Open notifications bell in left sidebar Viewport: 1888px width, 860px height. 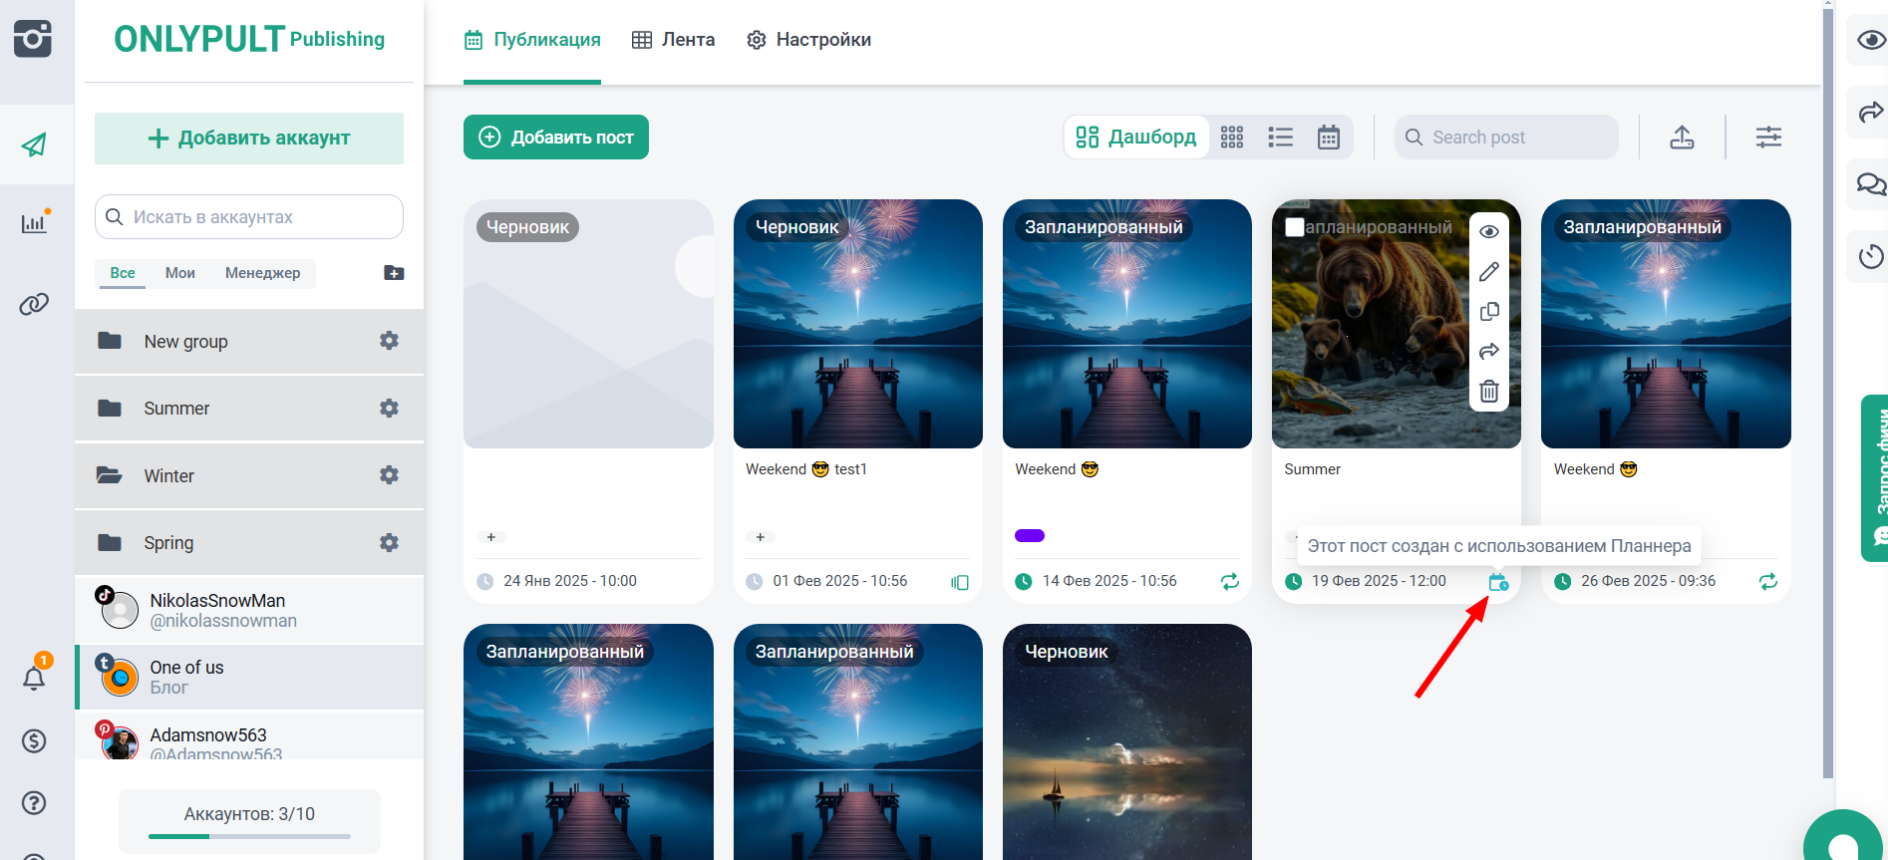34,679
